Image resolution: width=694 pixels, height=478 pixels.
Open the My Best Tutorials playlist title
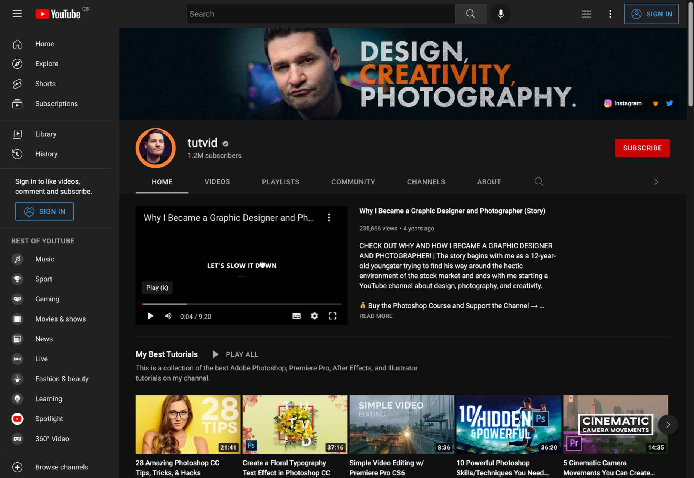(166, 354)
